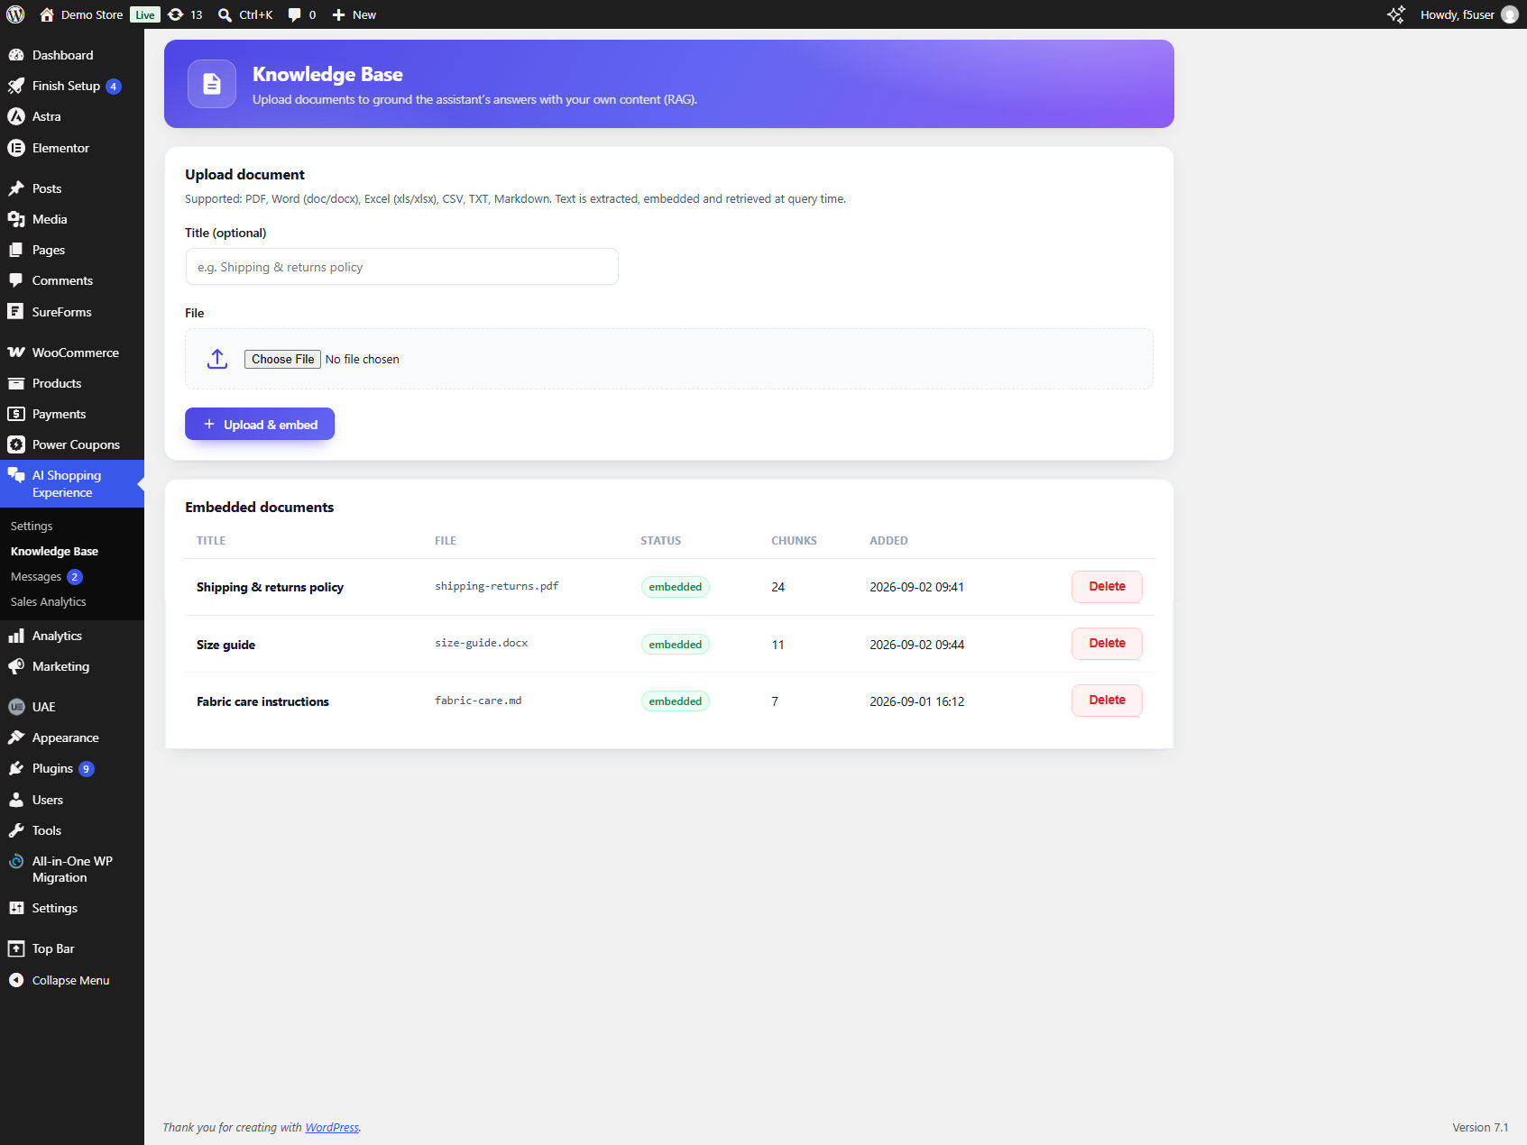Image resolution: width=1527 pixels, height=1145 pixels.
Task: Switch to Sales Analytics submenu
Action: [x=49, y=601]
